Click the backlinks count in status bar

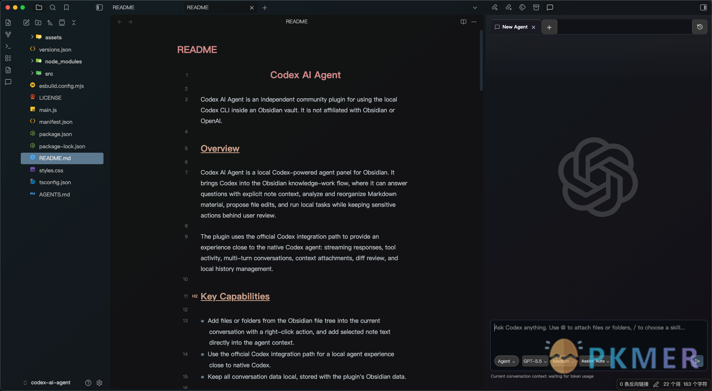click(634, 384)
